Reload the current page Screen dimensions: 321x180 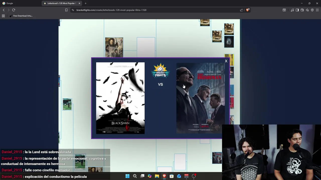[x=14, y=10]
